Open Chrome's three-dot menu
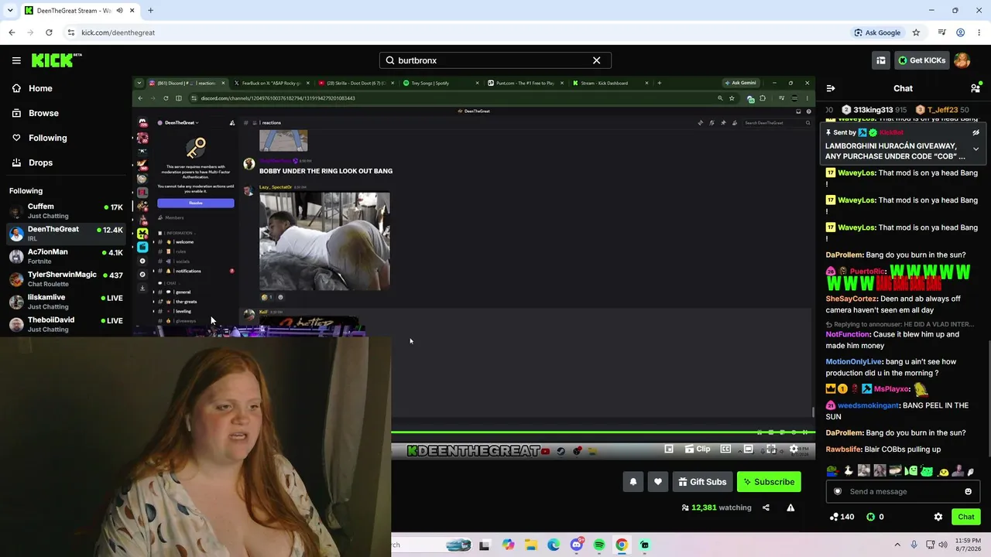Image resolution: width=991 pixels, height=557 pixels. 979,32
